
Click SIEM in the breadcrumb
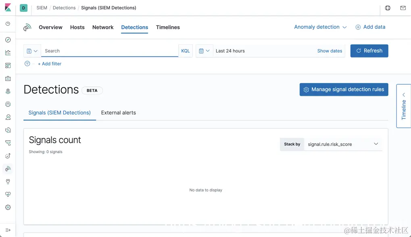pos(42,8)
